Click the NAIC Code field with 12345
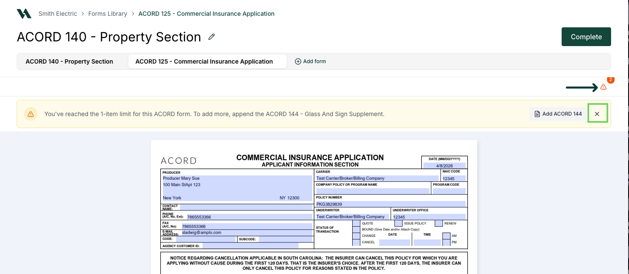629x274 pixels. [454, 178]
